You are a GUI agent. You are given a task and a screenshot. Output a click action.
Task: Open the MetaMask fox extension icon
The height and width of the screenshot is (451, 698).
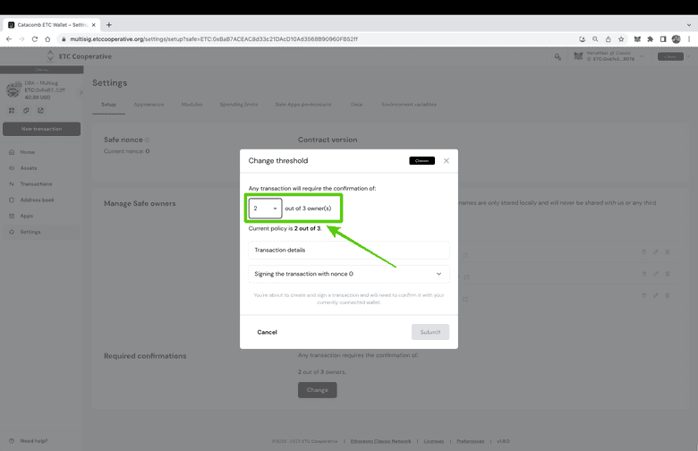636,39
